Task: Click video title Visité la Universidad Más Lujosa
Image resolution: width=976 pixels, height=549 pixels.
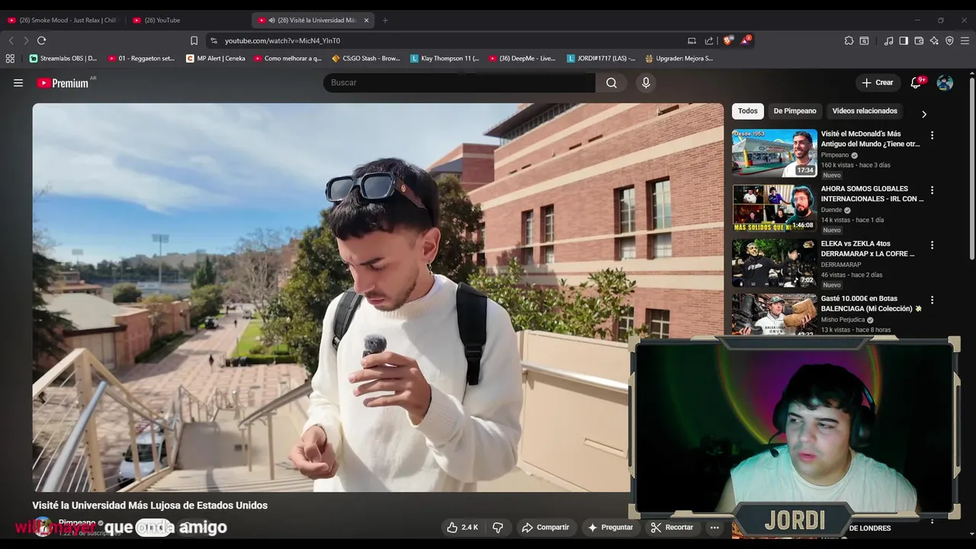Action: pyautogui.click(x=149, y=506)
